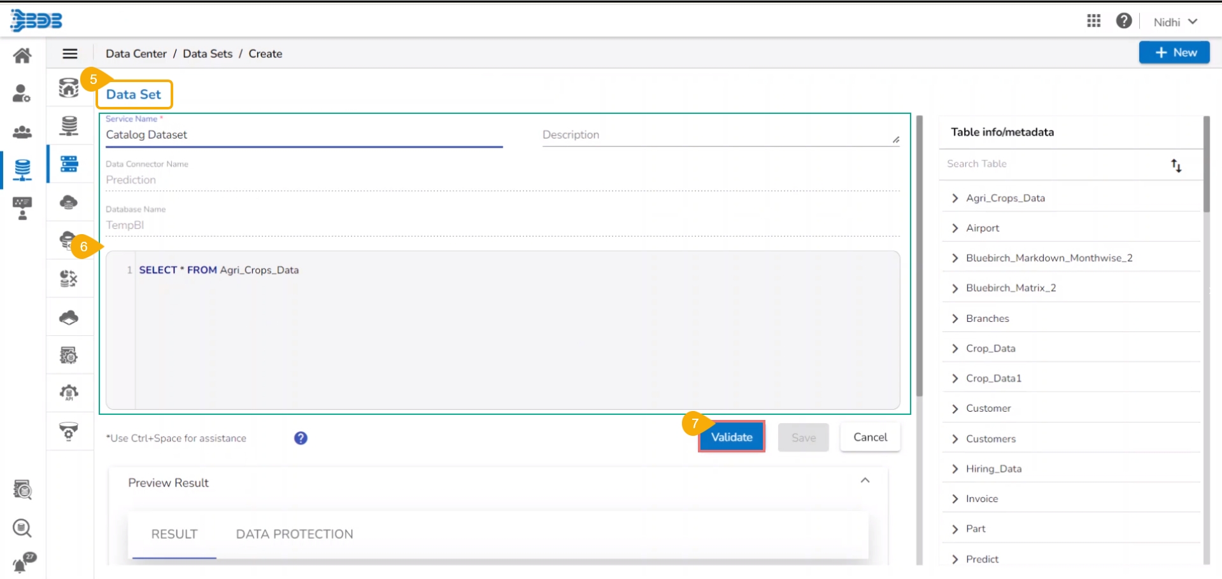Switch to the DATA PROTECTION tab
1222x579 pixels.
pyautogui.click(x=294, y=534)
